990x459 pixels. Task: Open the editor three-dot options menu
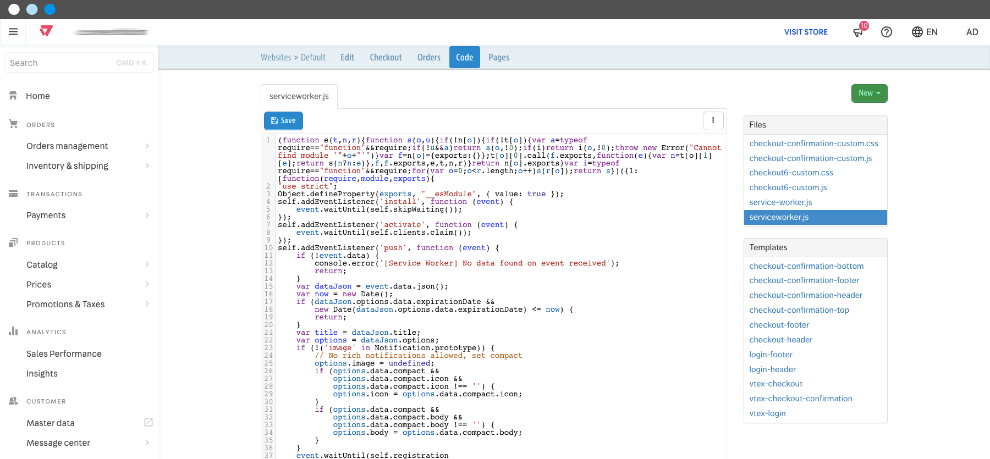(x=713, y=120)
